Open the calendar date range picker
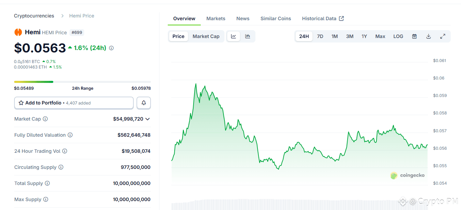 414,36
